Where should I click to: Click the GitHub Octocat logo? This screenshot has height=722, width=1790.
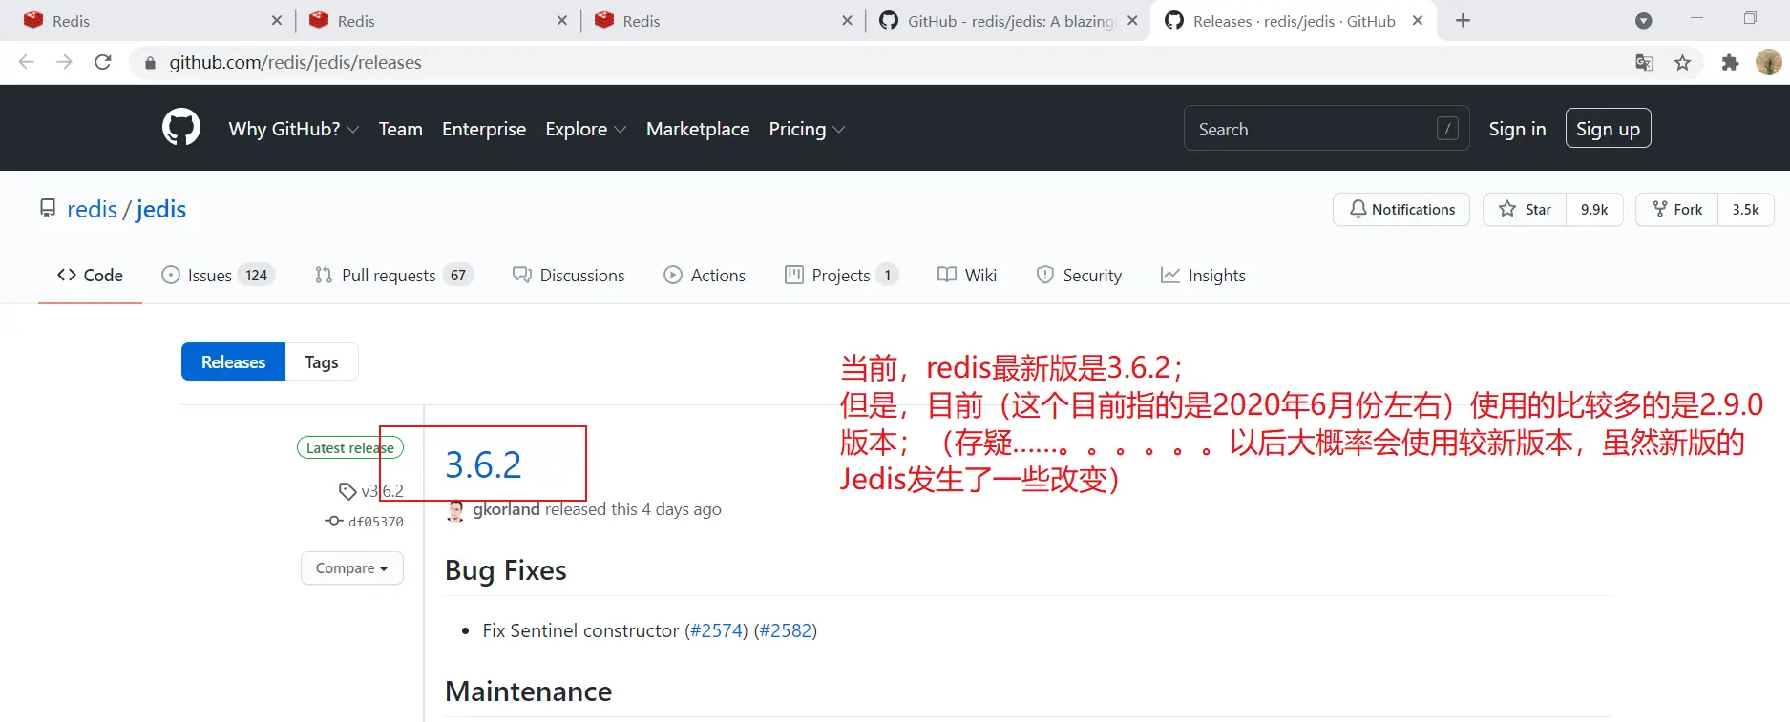click(x=181, y=128)
